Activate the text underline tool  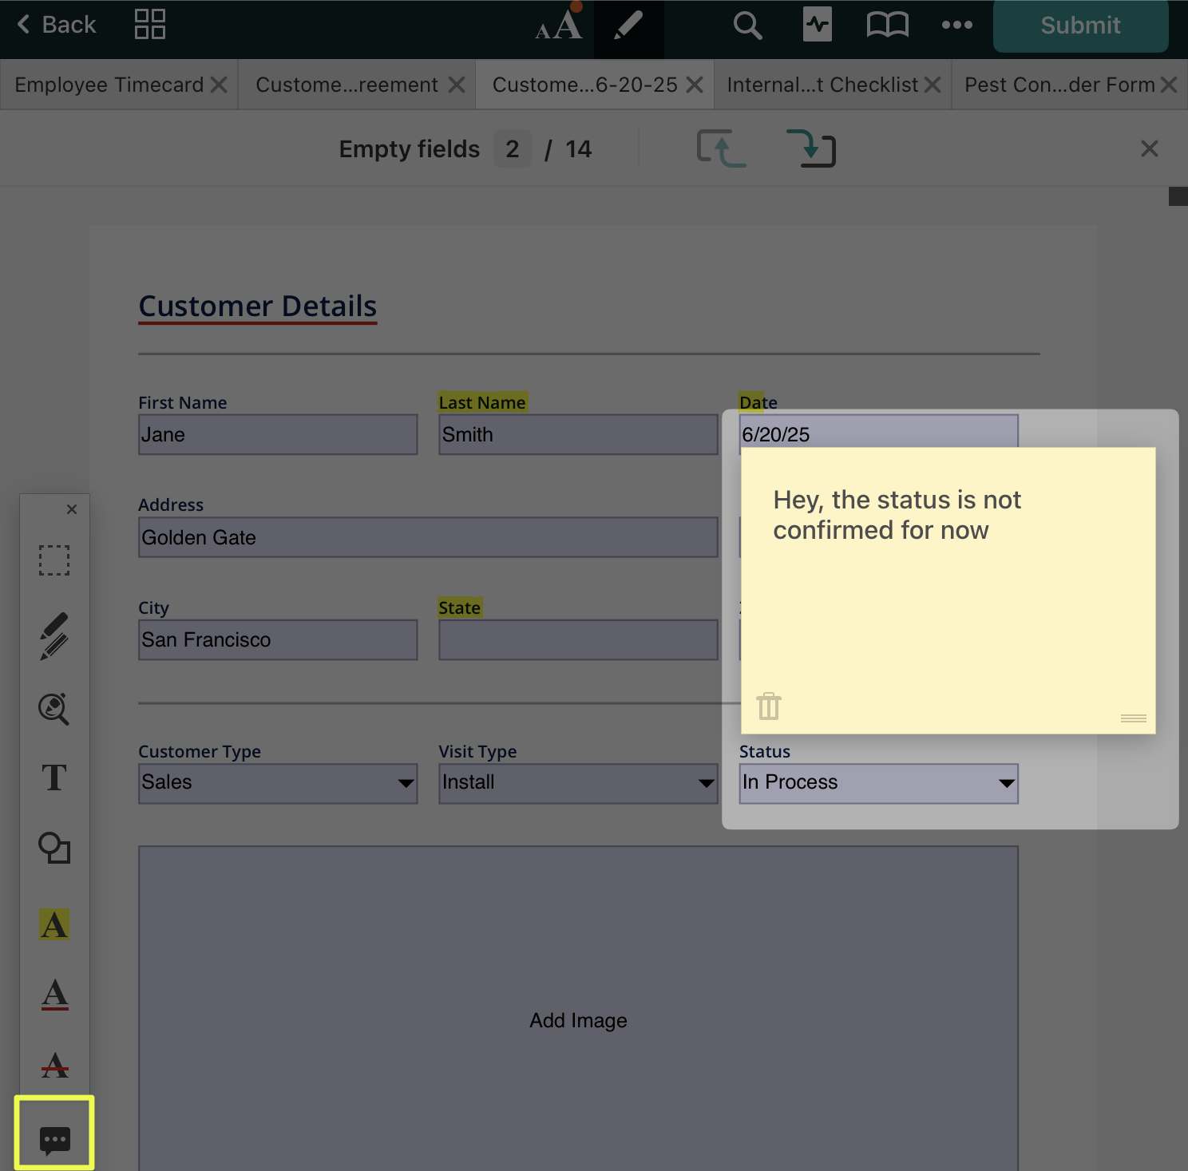54,995
